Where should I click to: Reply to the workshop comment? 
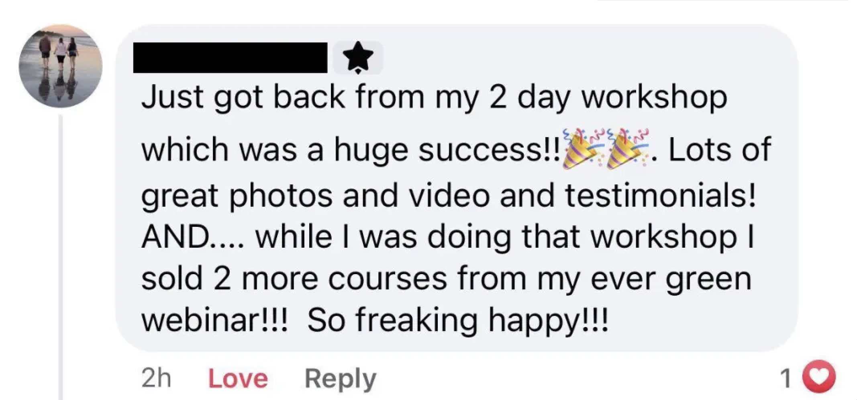(x=340, y=378)
